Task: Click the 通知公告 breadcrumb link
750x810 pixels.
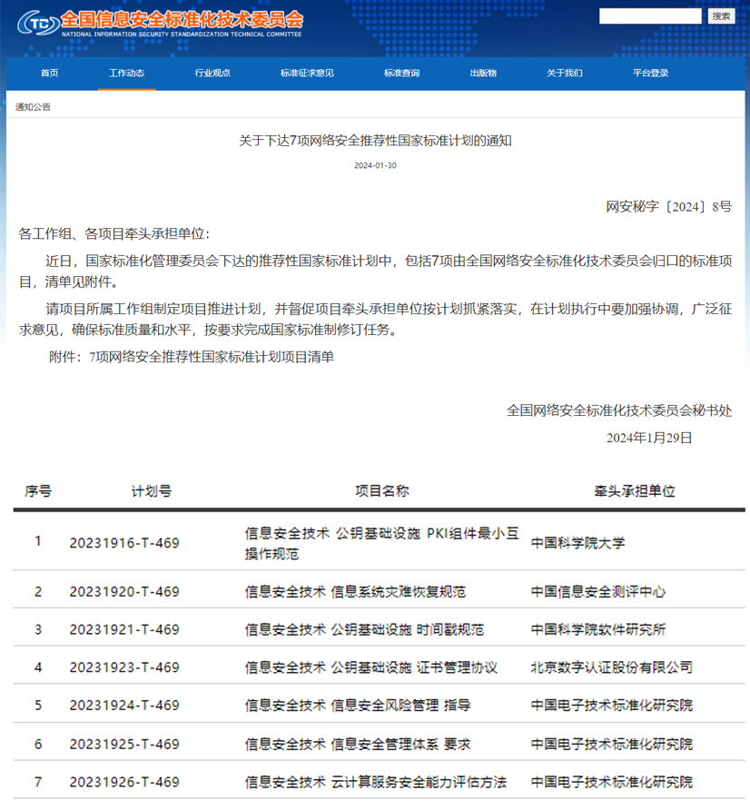Action: (x=33, y=107)
